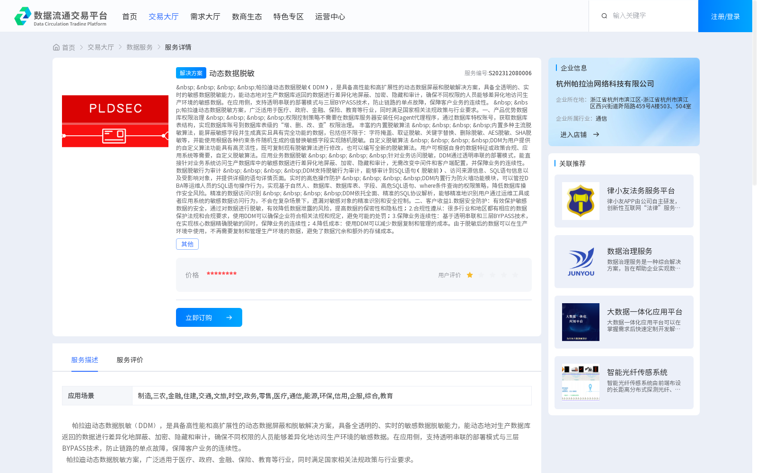Image resolution: width=757 pixels, height=473 pixels.
Task: Switch to the 服务评价 tab
Action: 130,360
